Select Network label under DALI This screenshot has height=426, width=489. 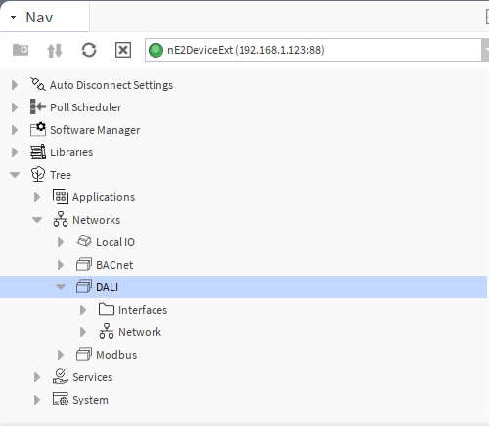pos(140,332)
